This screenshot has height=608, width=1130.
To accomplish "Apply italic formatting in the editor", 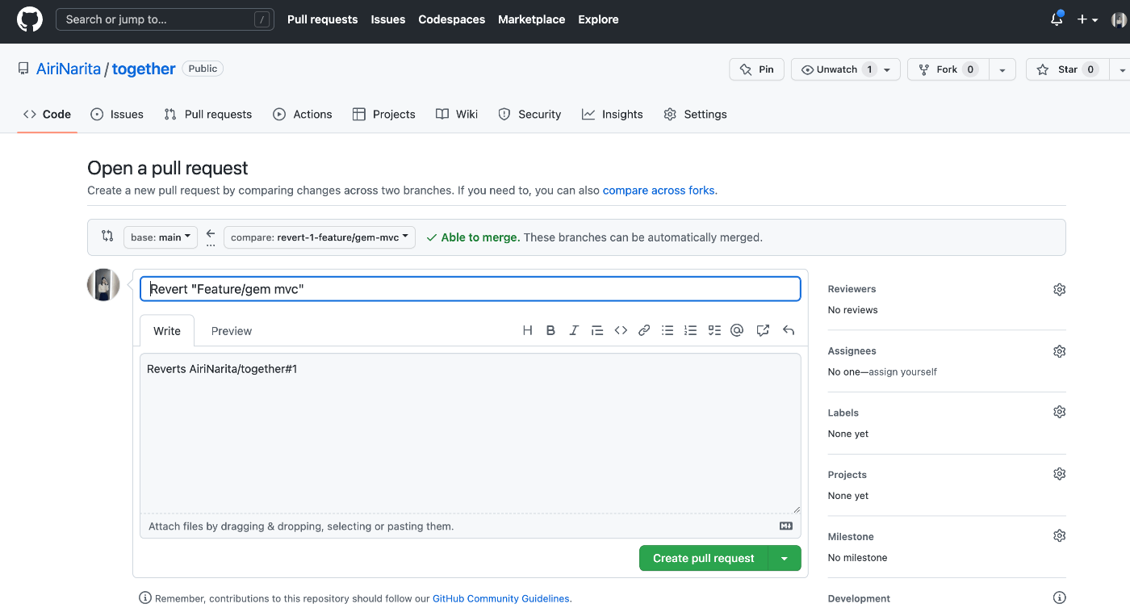I will (x=574, y=330).
